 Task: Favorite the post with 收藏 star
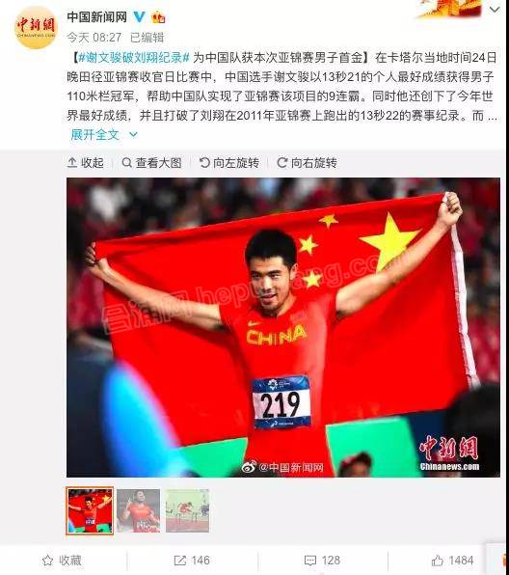[62, 561]
